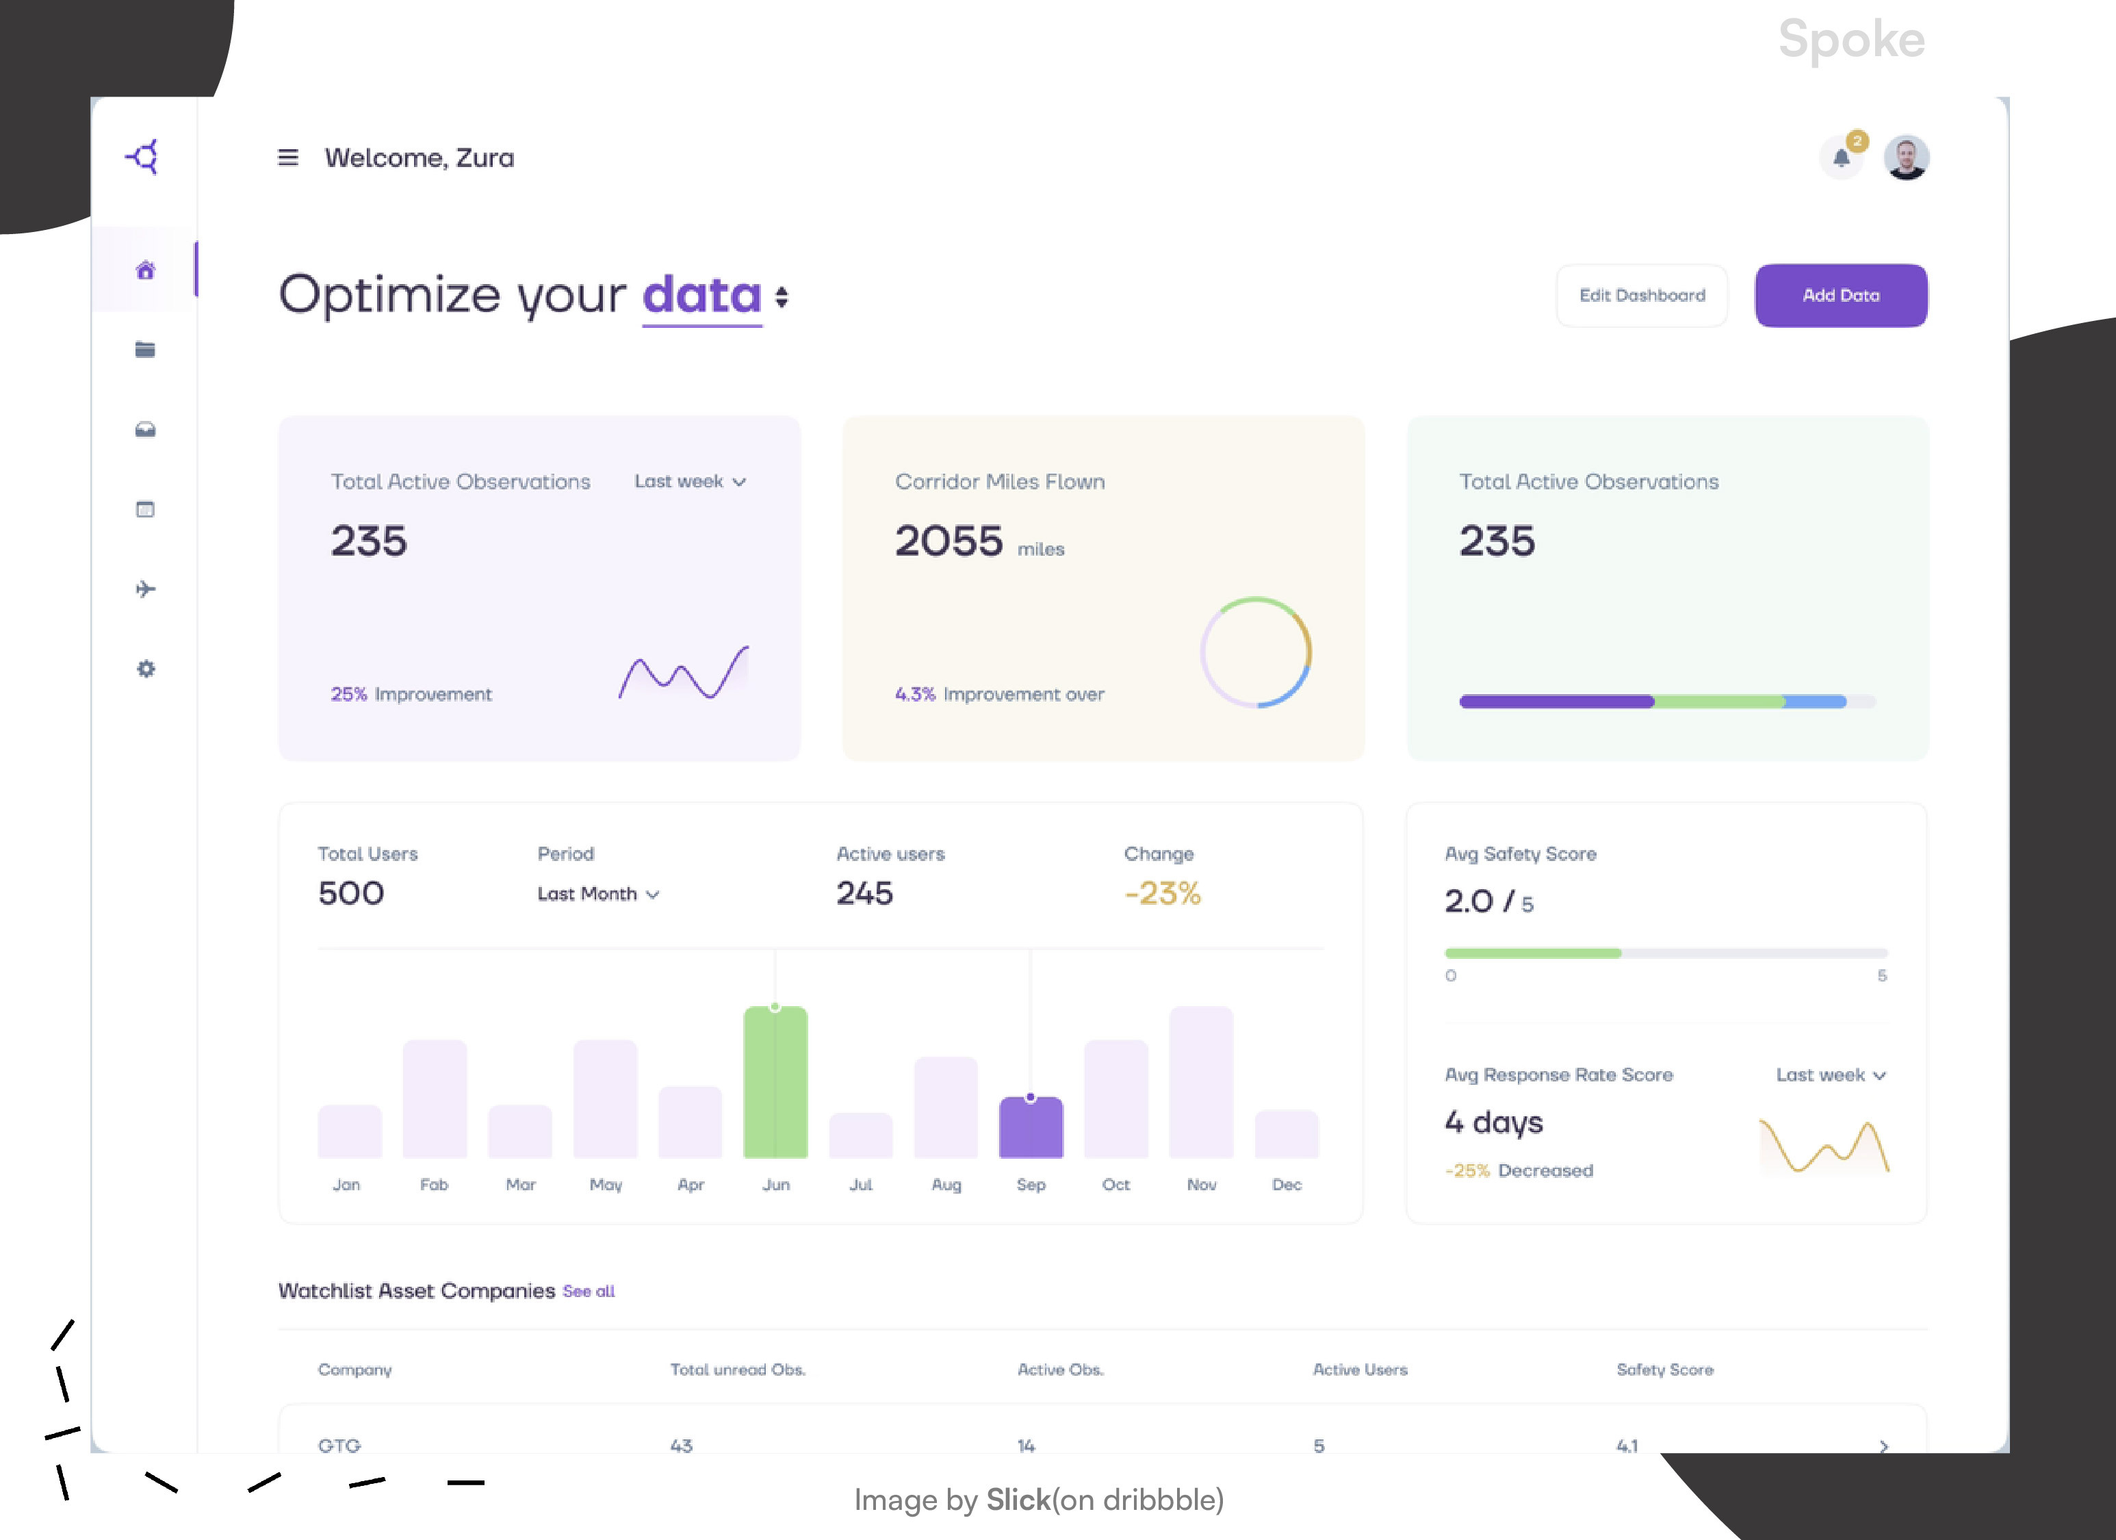Click the 2055 miles value
Viewport: 2116px width, 1540px height.
point(979,541)
